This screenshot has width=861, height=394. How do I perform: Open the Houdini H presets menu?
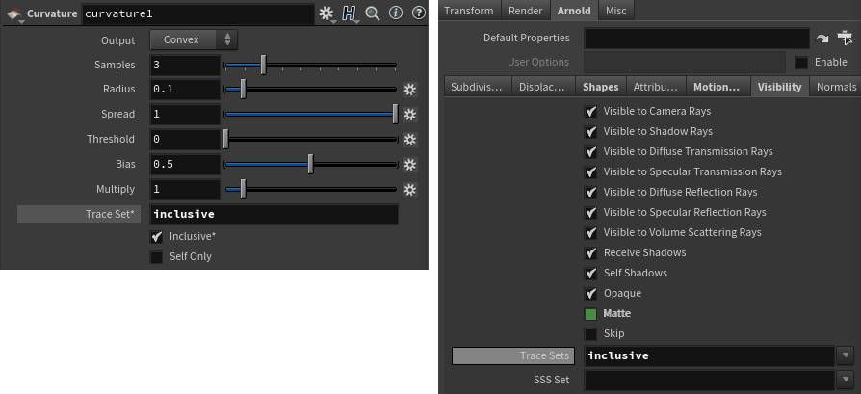point(350,13)
